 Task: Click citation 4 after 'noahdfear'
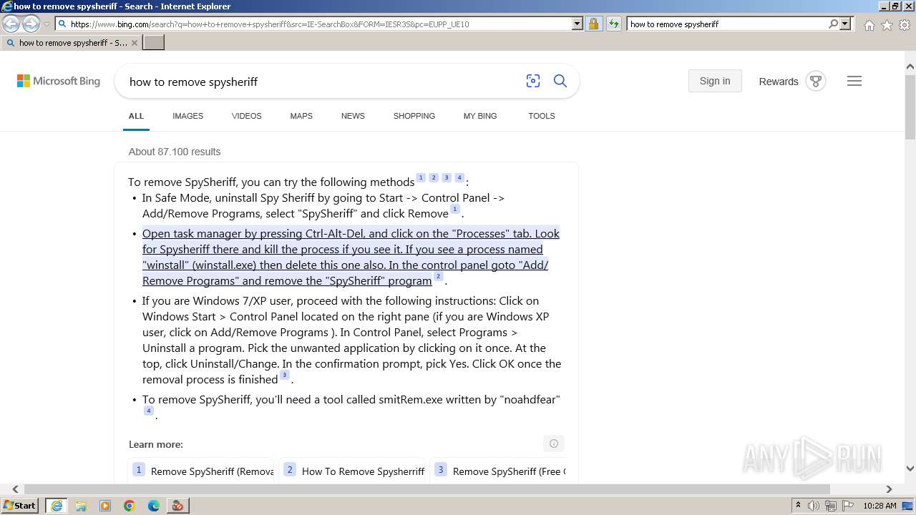pyautogui.click(x=149, y=411)
